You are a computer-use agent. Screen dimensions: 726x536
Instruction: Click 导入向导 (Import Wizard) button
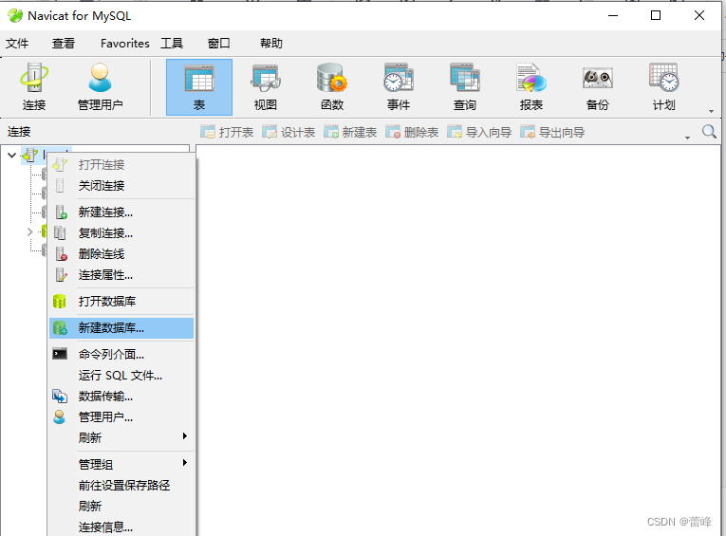pos(479,133)
